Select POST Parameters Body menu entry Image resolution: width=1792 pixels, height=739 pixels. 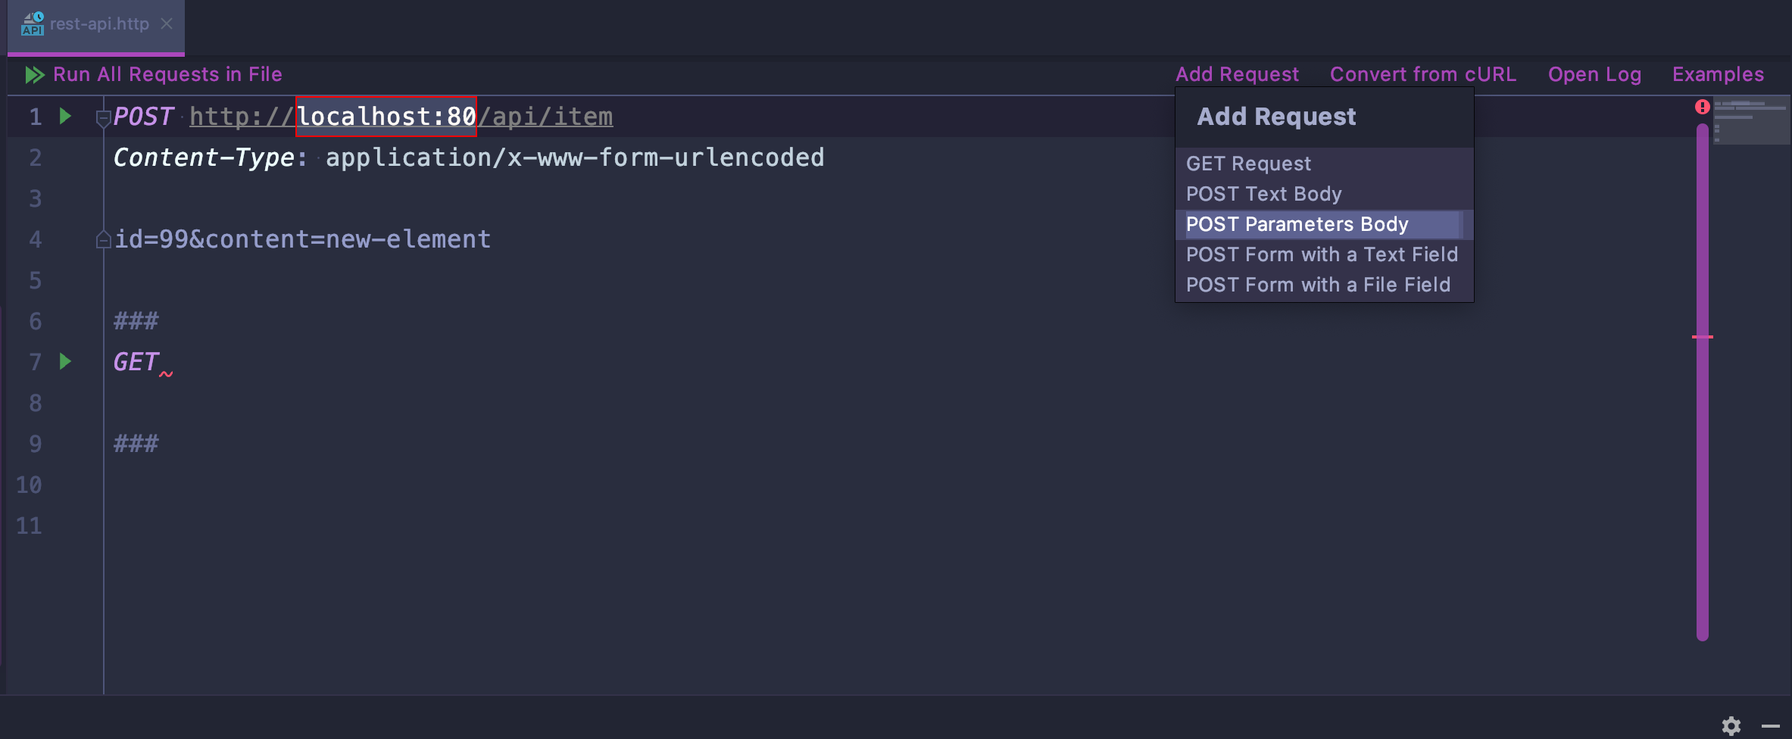[1297, 224]
